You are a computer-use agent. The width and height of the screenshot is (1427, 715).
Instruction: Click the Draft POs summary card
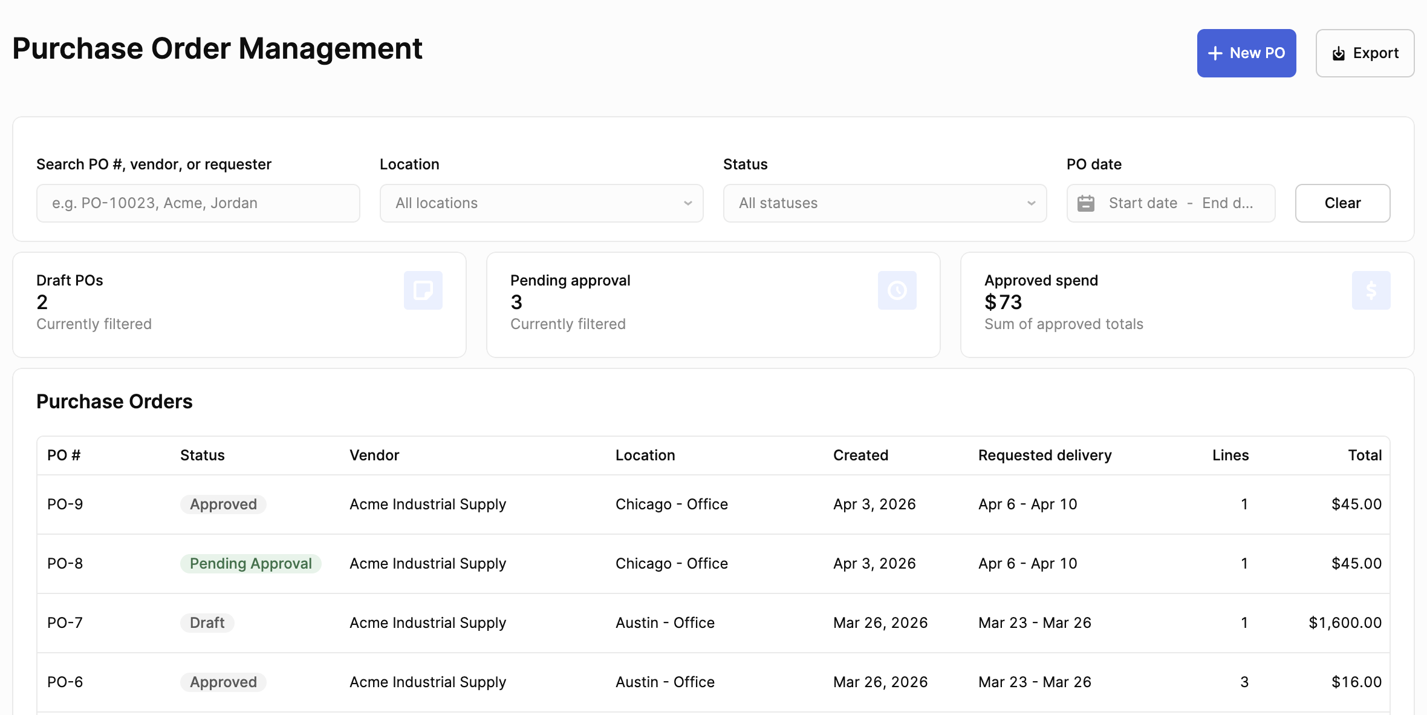239,304
